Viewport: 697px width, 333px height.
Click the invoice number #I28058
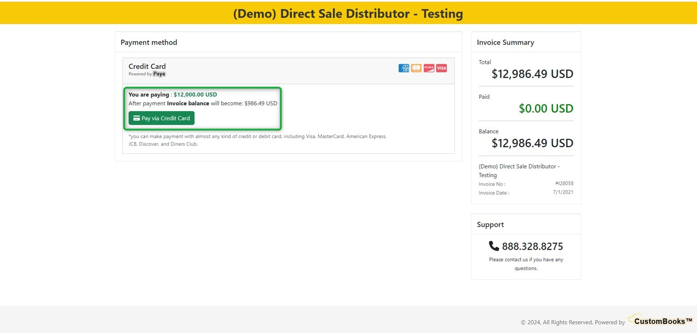[564, 184]
